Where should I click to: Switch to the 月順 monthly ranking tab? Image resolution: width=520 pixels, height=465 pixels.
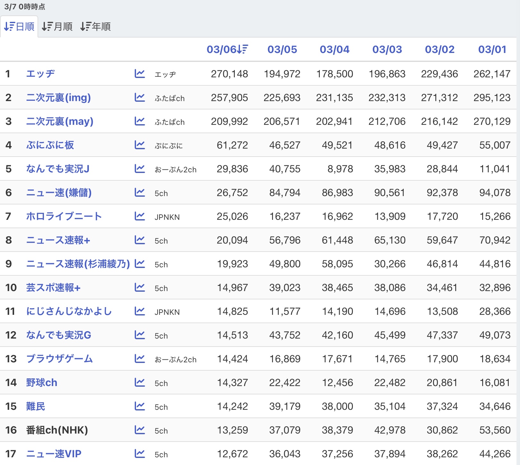tap(57, 27)
